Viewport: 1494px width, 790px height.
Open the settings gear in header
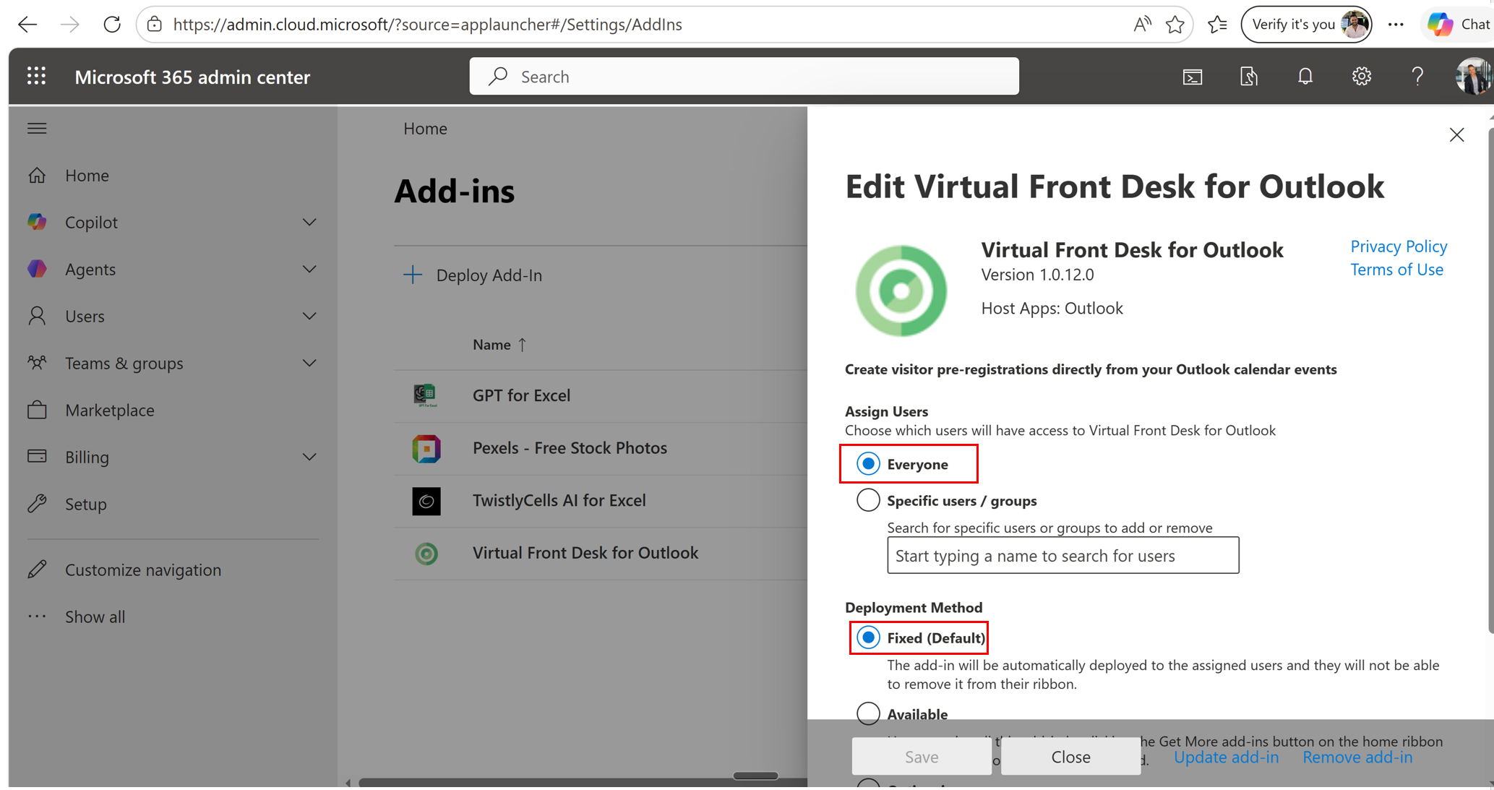[x=1361, y=77]
